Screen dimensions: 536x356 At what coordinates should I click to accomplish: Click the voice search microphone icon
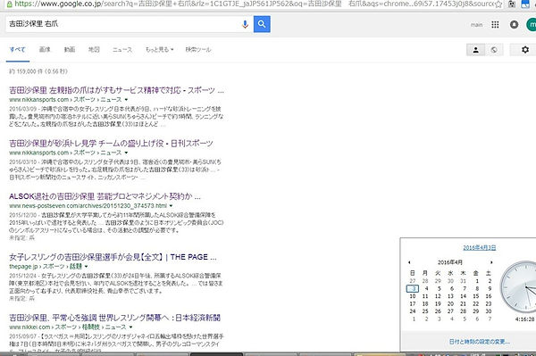245,24
